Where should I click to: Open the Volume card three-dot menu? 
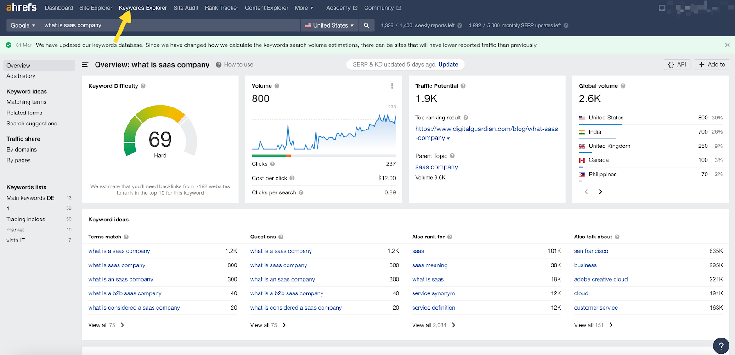(x=392, y=86)
